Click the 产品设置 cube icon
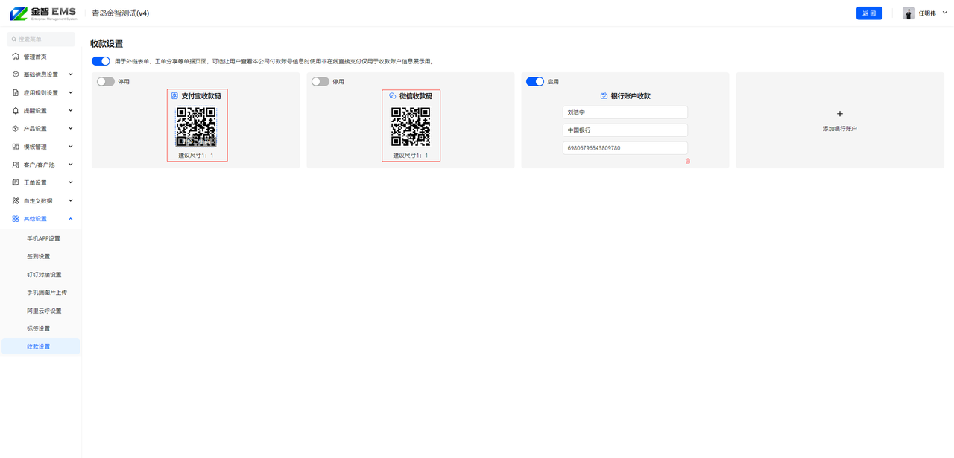This screenshot has width=954, height=458. 16,129
